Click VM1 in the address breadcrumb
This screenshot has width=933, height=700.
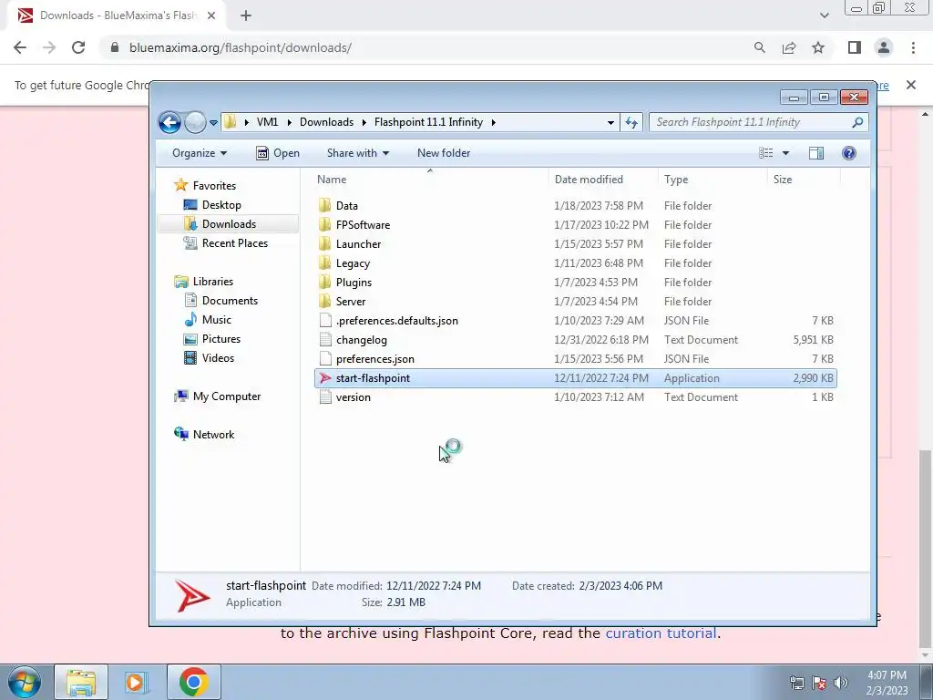267,122
